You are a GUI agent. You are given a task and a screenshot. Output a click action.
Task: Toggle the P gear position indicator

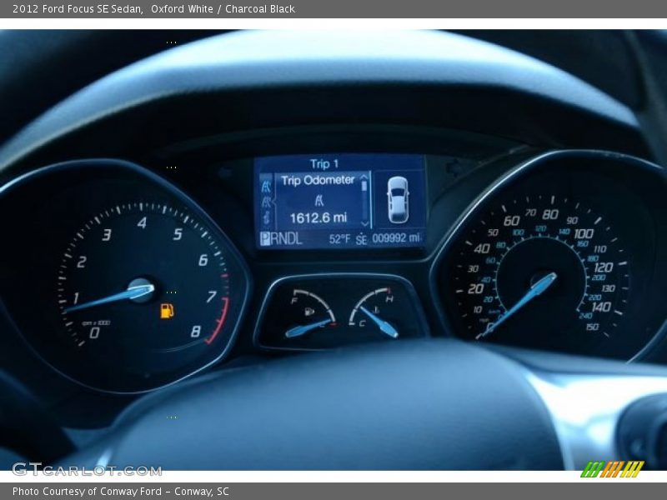tap(264, 237)
